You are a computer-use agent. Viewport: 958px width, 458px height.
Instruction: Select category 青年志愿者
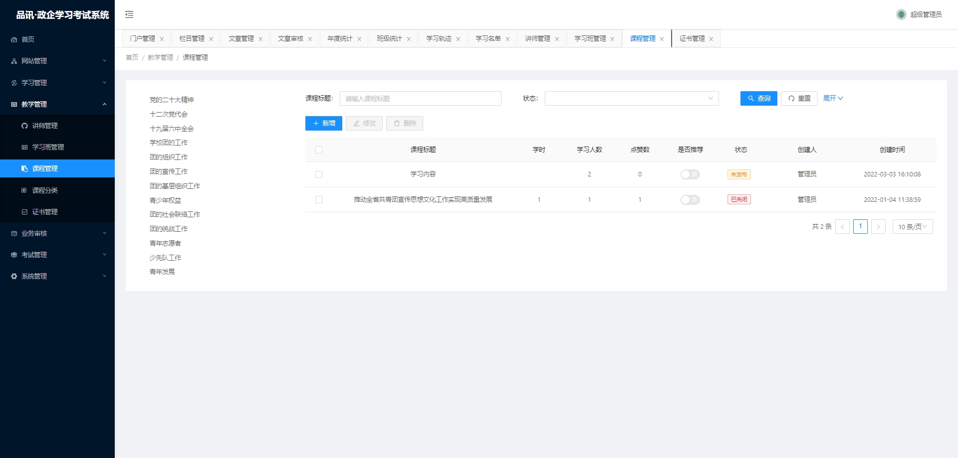pyautogui.click(x=165, y=243)
